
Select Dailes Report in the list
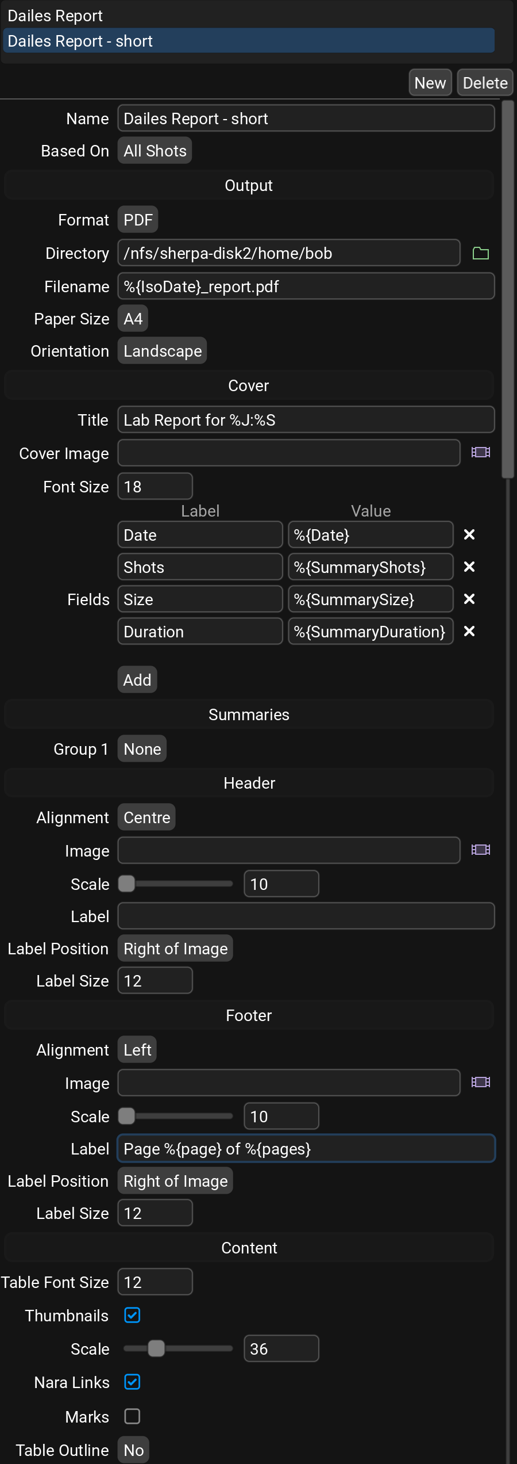[55, 16]
